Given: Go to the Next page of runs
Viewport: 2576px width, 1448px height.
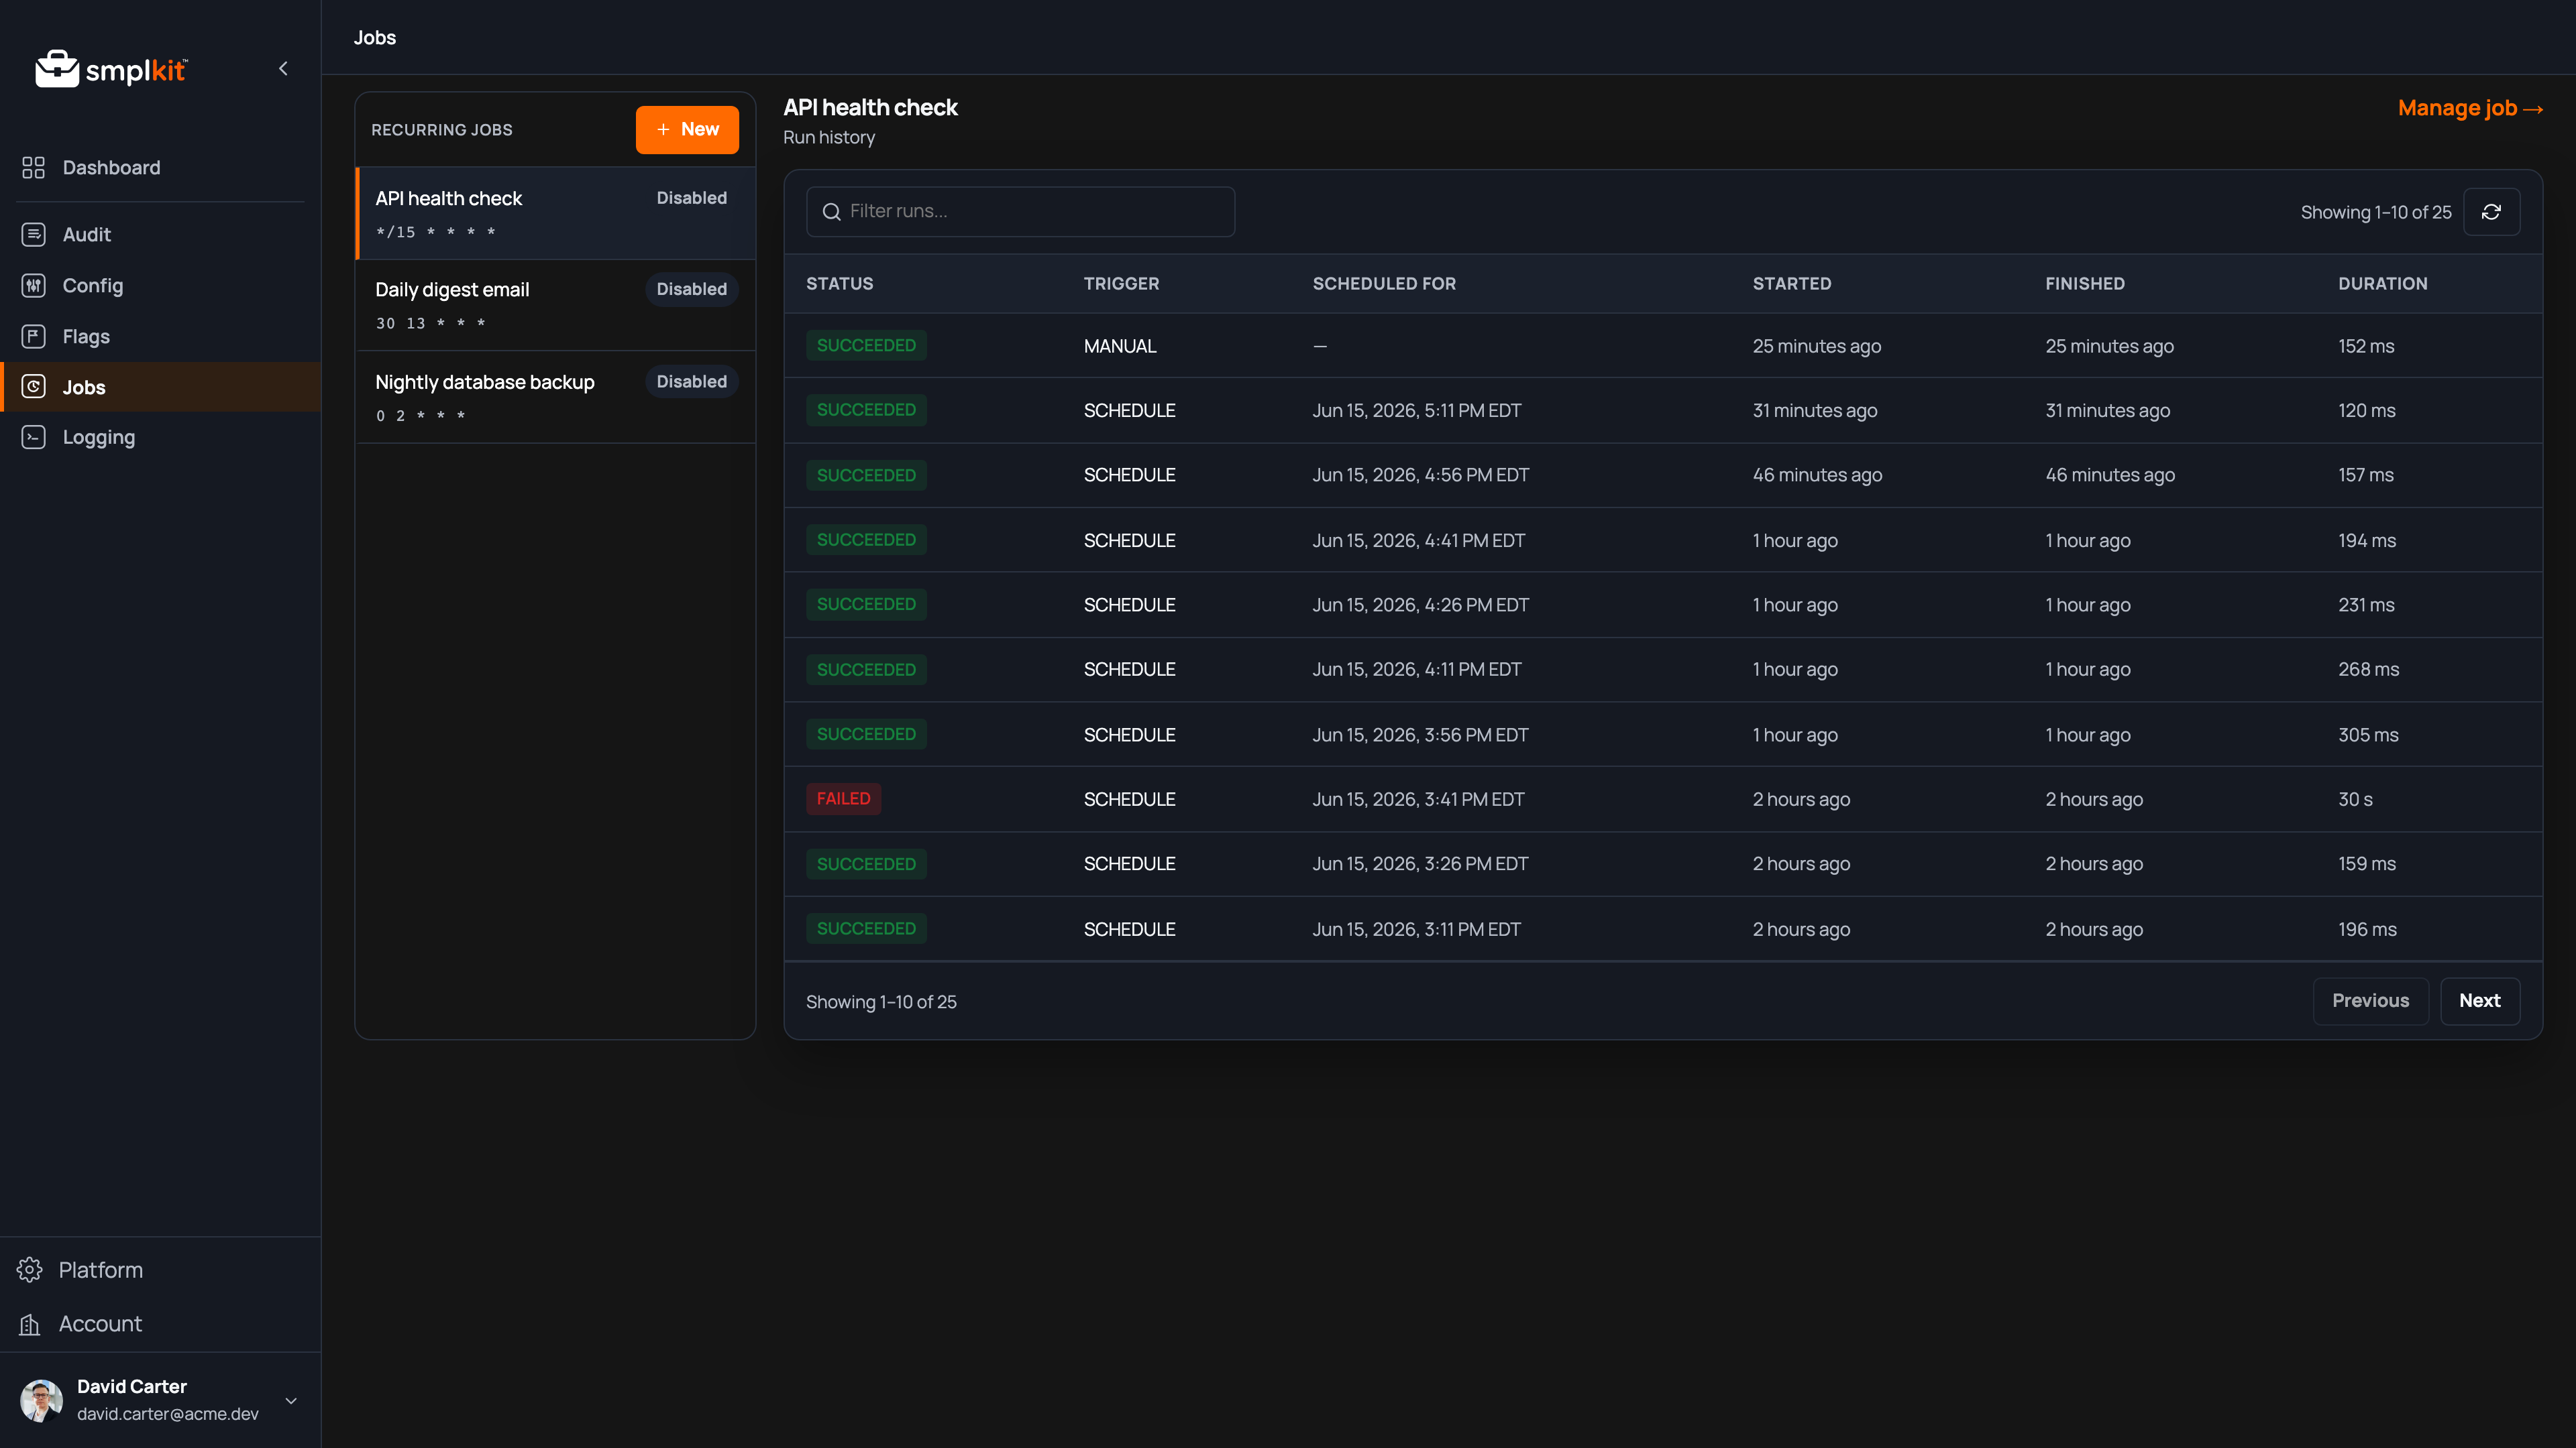Looking at the screenshot, I should point(2479,1002).
